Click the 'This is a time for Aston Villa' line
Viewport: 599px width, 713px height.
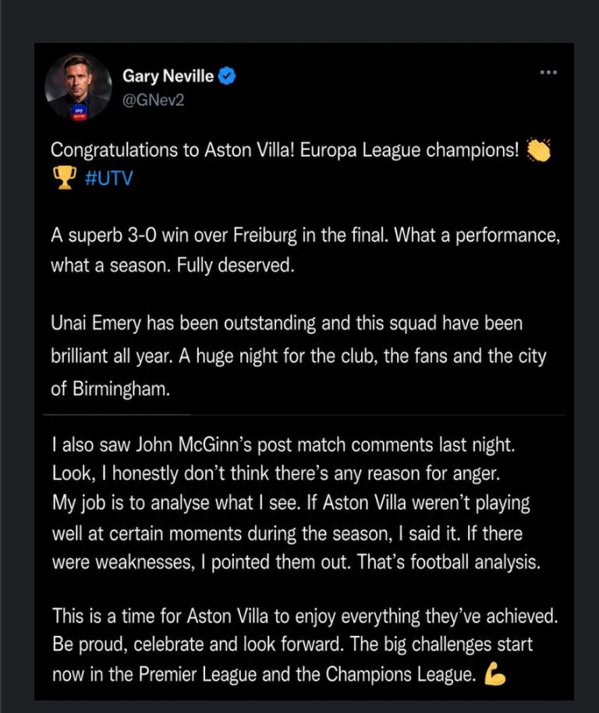305,616
